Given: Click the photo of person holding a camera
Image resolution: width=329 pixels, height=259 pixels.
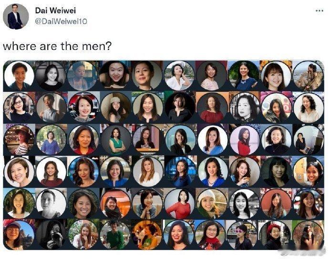Looking at the screenshot, I should [x=51, y=235].
